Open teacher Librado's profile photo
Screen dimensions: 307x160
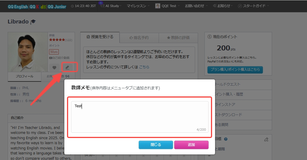pos(28,52)
